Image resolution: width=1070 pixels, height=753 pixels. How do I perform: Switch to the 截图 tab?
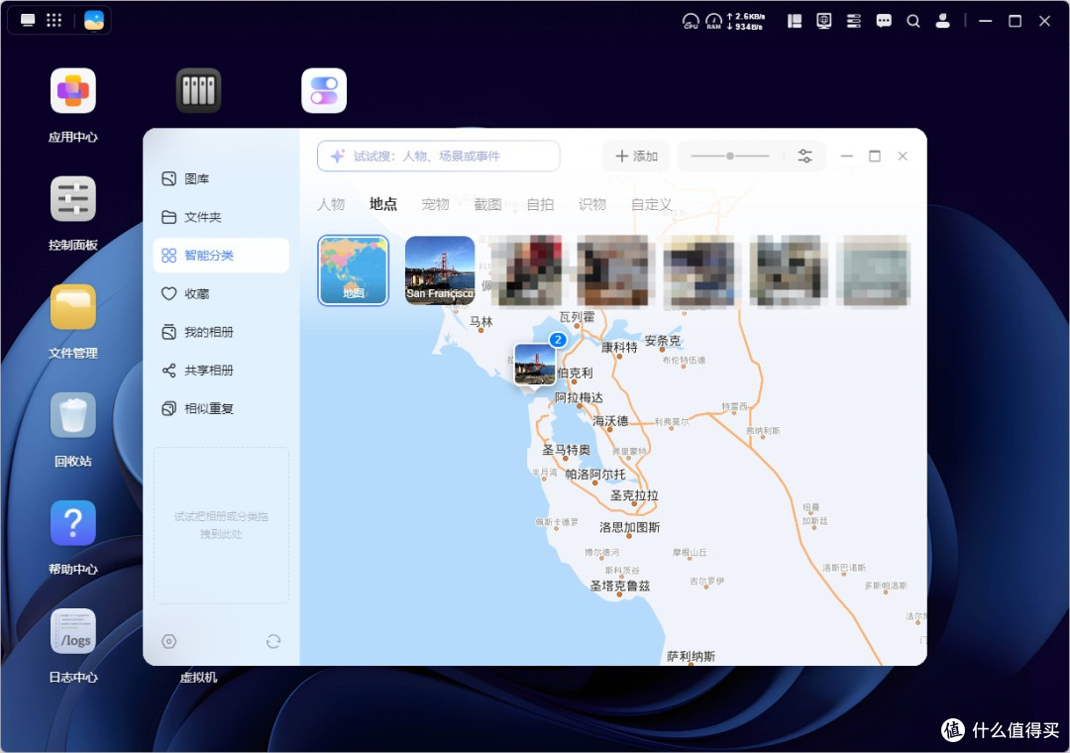(x=487, y=204)
